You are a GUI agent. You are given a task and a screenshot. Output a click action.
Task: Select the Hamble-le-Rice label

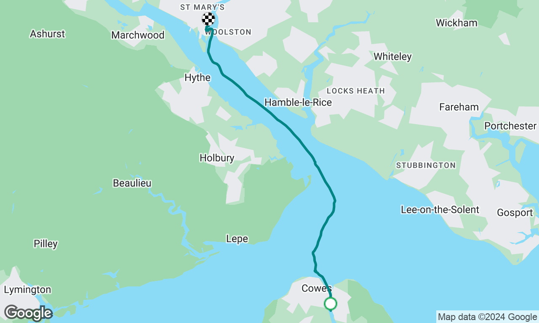298,102
